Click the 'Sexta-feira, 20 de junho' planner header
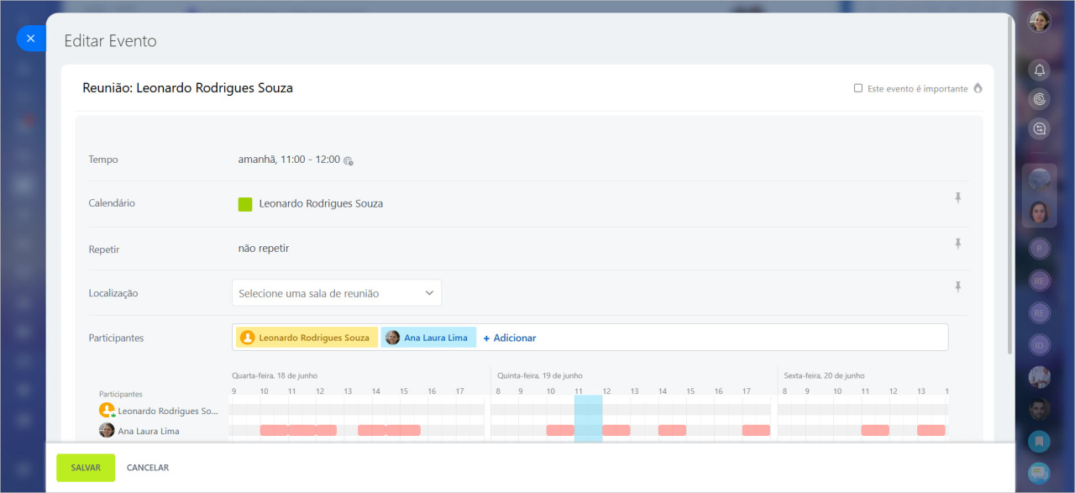This screenshot has width=1075, height=493. [824, 375]
